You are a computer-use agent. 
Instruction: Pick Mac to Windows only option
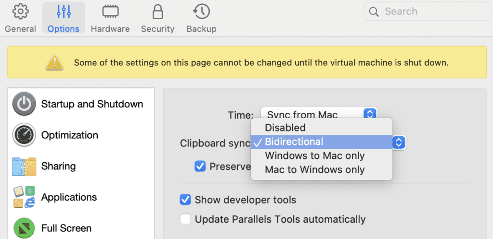[314, 170]
